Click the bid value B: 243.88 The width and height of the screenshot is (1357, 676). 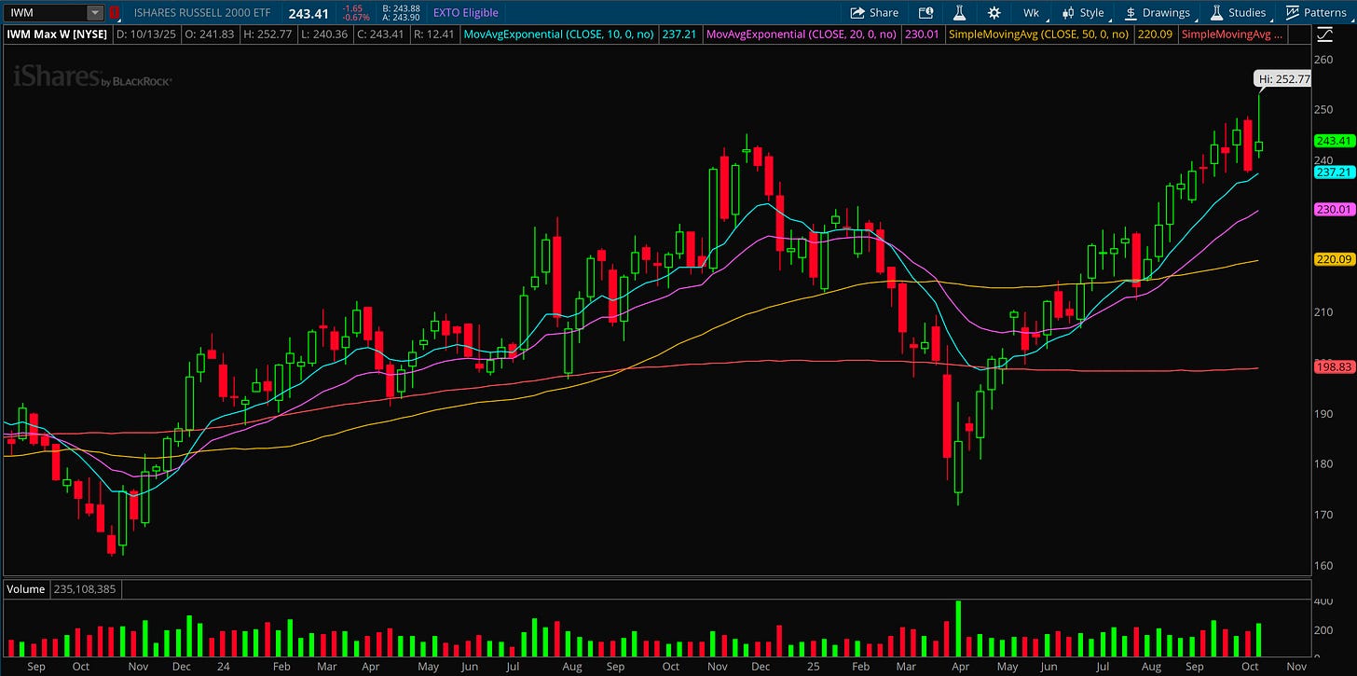[x=401, y=8]
